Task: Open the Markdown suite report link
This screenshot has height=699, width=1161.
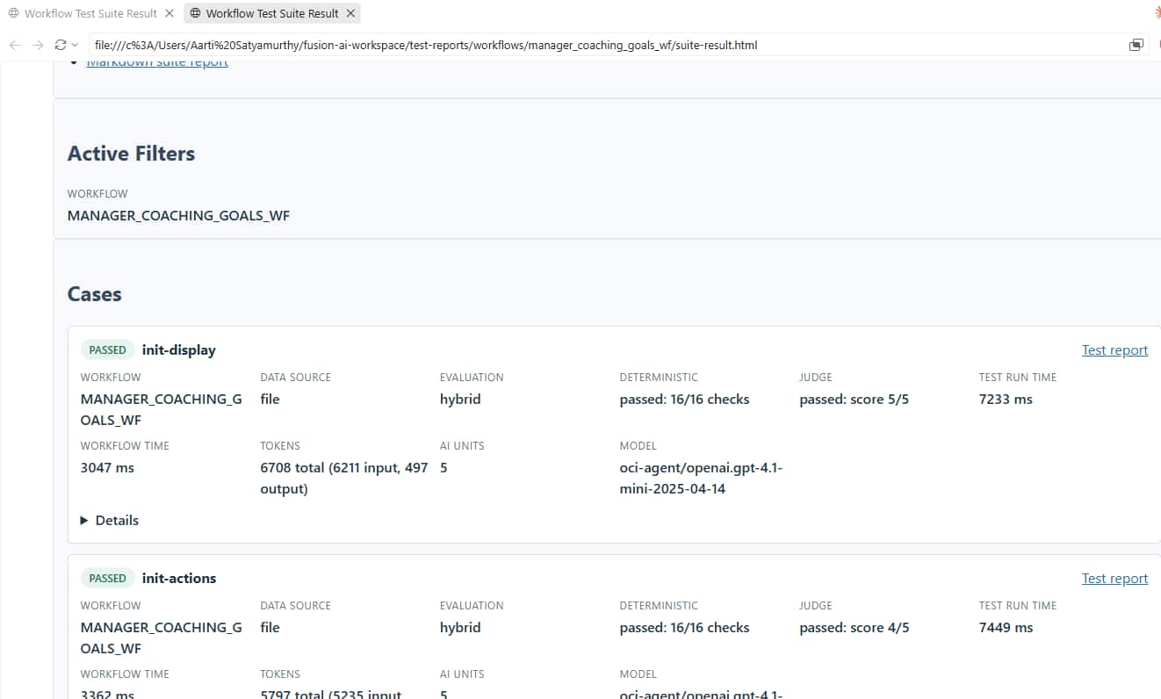Action: coord(157,63)
